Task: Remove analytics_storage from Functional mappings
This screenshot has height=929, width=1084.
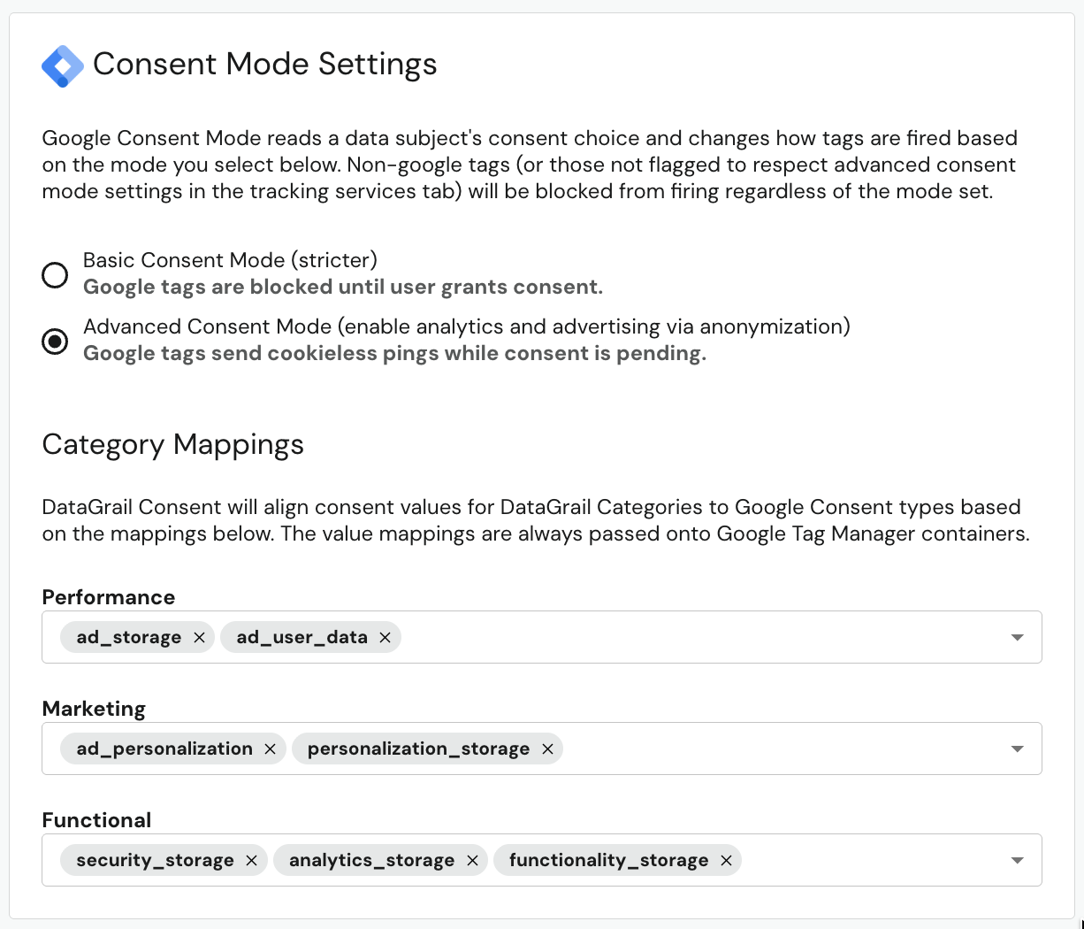Action: pos(472,860)
